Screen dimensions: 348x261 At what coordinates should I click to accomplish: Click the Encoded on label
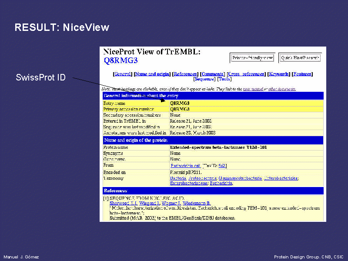(x=114, y=172)
